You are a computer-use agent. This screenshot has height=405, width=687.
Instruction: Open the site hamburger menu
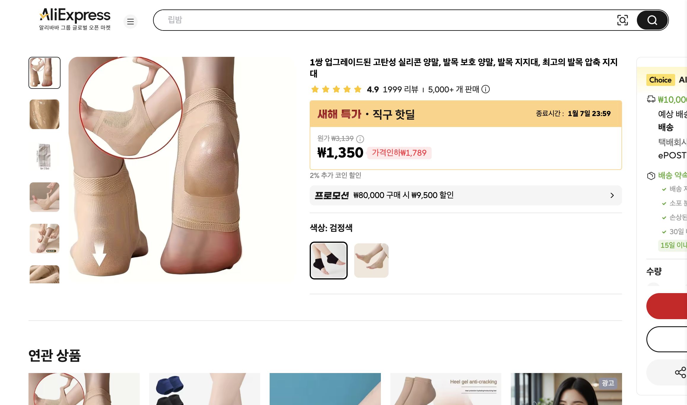(131, 22)
